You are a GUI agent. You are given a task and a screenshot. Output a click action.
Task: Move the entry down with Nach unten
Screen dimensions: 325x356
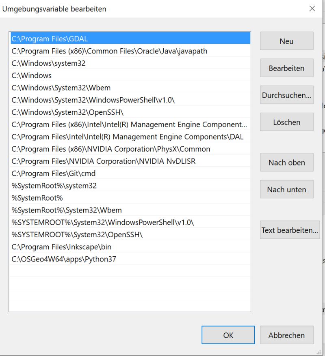[x=286, y=189]
